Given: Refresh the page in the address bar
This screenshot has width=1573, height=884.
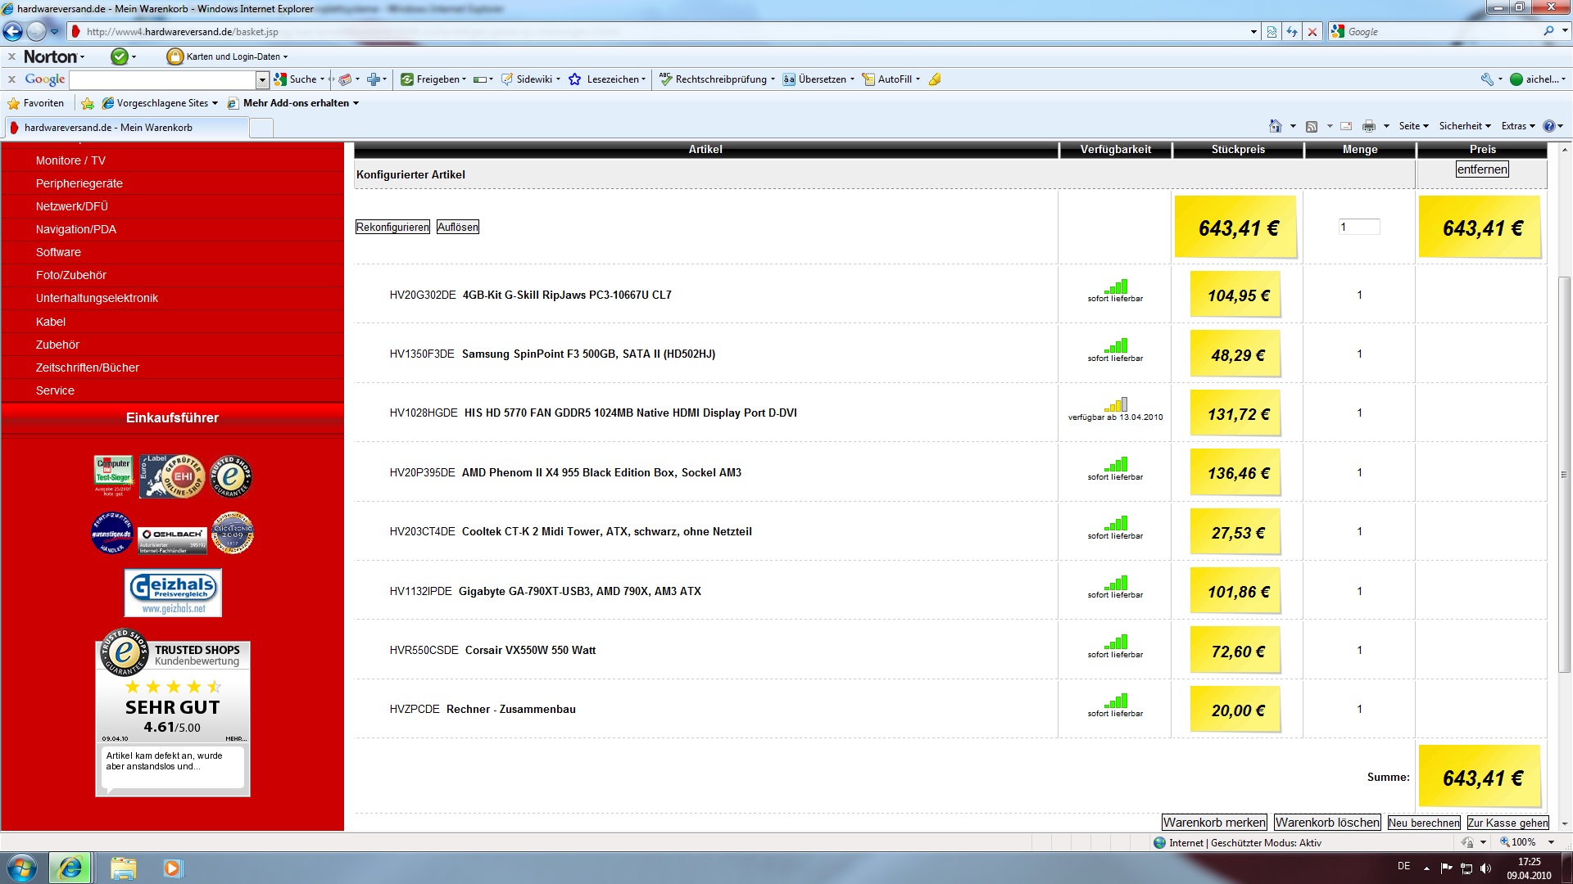Looking at the screenshot, I should tap(1292, 32).
